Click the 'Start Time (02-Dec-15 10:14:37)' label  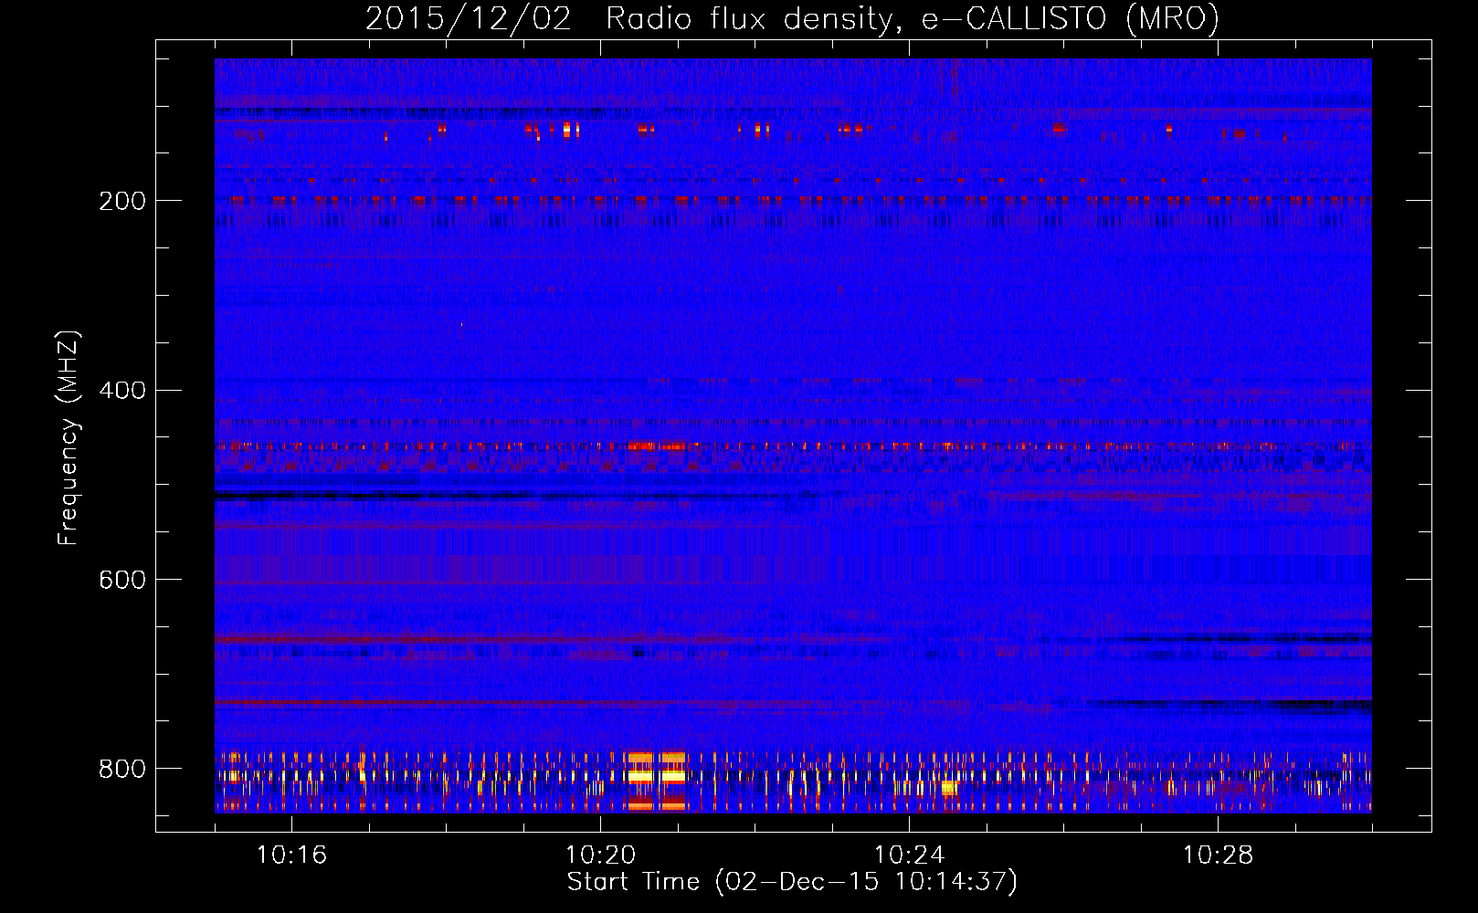pos(792,882)
